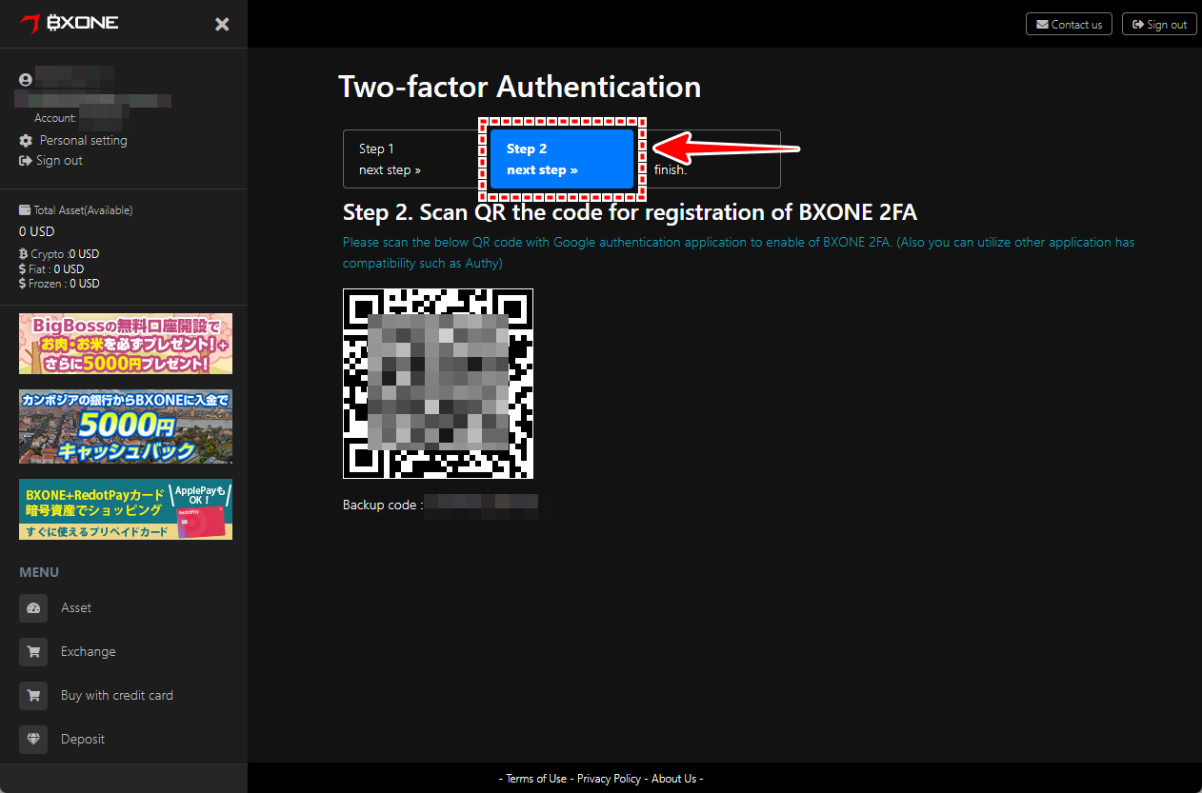The height and width of the screenshot is (793, 1202).
Task: Open the About Us link
Action: [674, 779]
